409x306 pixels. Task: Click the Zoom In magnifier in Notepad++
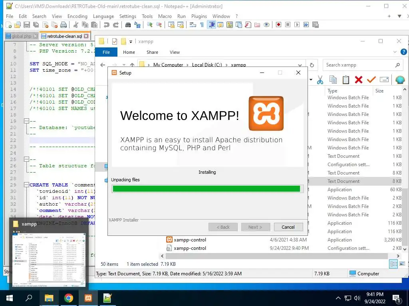[150, 25]
